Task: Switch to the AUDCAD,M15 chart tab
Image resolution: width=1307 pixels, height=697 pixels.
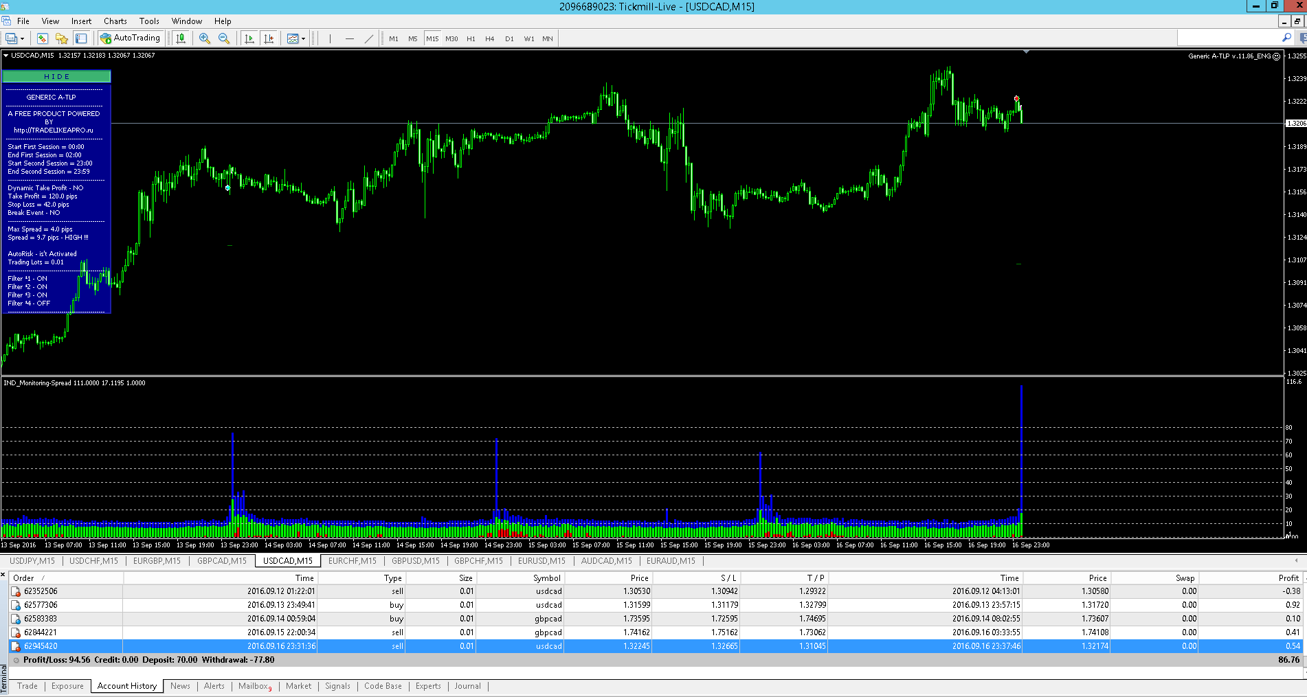Action: tap(607, 561)
